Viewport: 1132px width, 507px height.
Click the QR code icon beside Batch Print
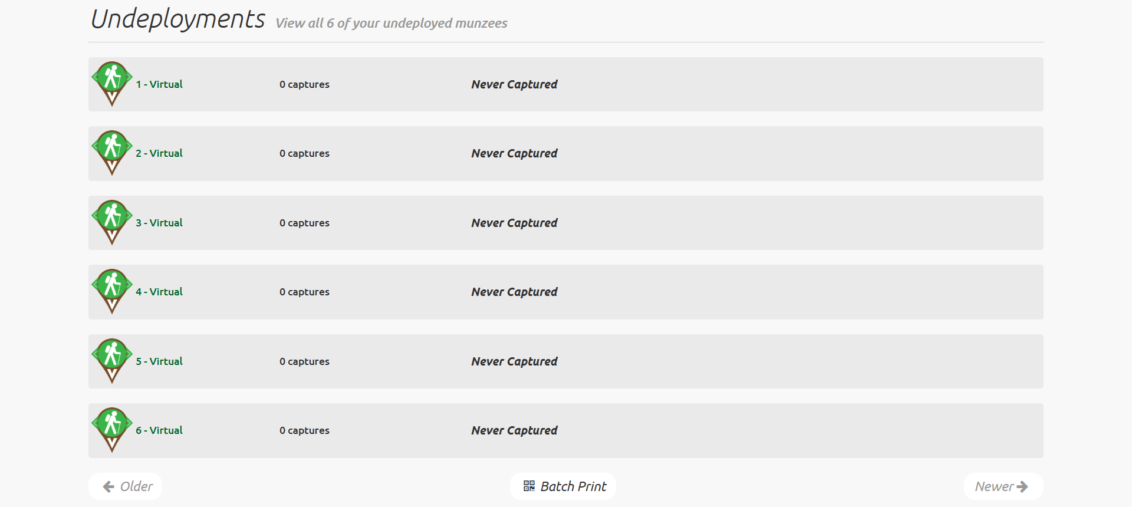(x=529, y=486)
